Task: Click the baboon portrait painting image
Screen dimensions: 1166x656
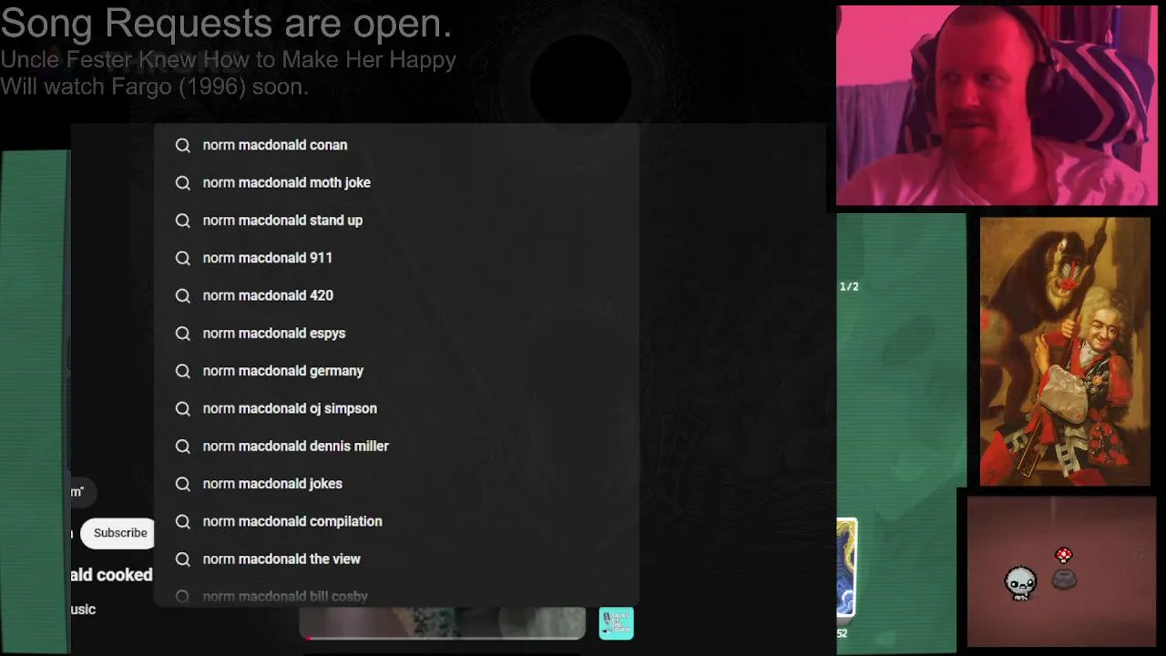Action: click(x=1065, y=352)
